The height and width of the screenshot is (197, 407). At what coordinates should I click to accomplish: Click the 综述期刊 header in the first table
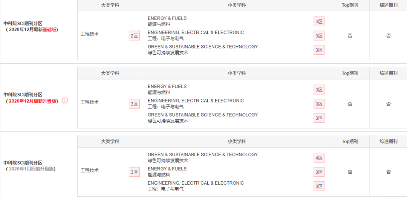coord(388,5)
